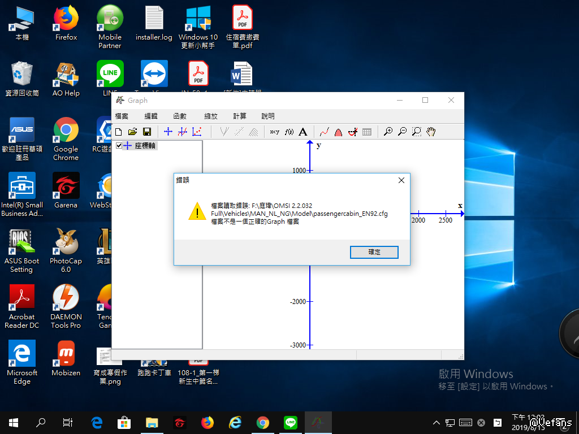Screen dimensions: 579x434
Task: Select the 座標軸 tree item
Action: (x=145, y=145)
